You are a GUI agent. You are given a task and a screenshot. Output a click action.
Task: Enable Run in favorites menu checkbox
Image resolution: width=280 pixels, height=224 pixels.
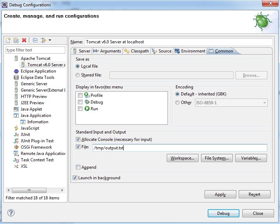coord(80,108)
